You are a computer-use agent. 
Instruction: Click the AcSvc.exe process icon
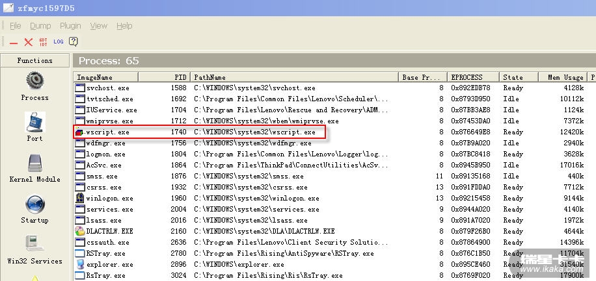pyautogui.click(x=80, y=165)
